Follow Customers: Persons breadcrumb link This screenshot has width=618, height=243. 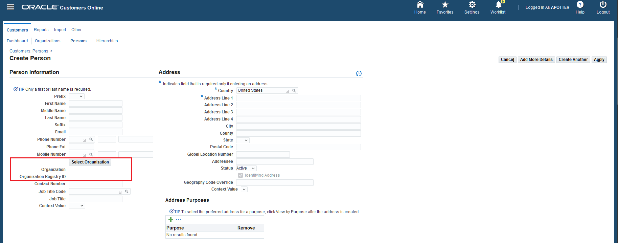pos(29,51)
